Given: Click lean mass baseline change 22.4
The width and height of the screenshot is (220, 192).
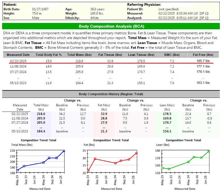Looking at the screenshot, I should [188, 114].
